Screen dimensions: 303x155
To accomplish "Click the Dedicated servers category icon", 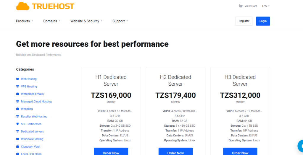I will 17,131.
